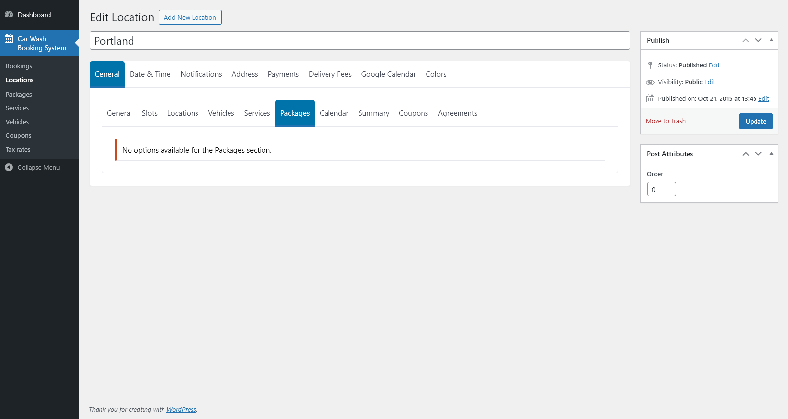Edit the visibility setting
Image resolution: width=788 pixels, height=419 pixels.
point(710,82)
